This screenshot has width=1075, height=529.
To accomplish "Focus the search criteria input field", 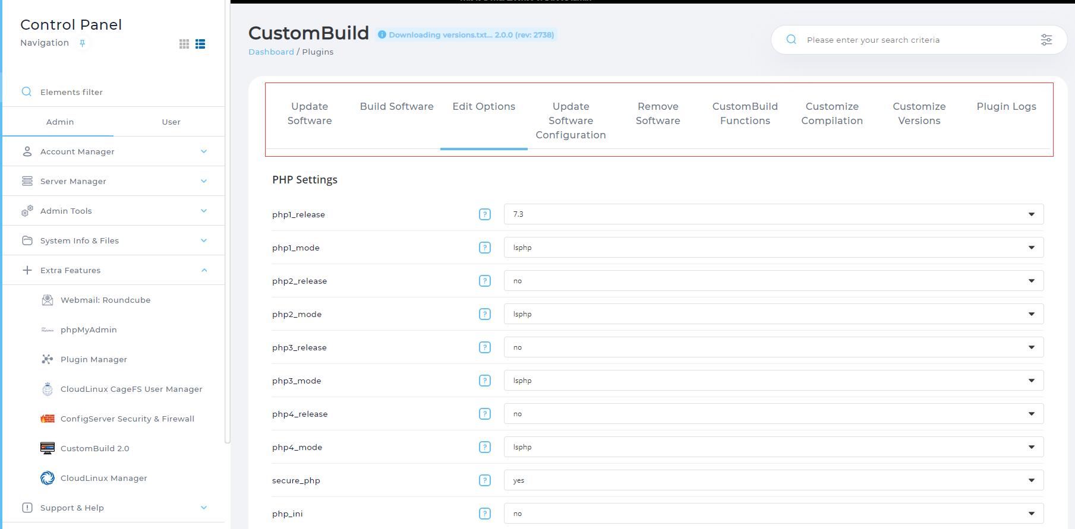I will coord(918,40).
